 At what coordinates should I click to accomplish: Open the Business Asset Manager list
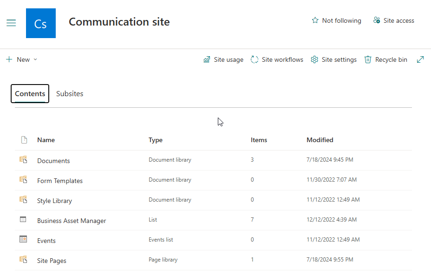point(72,221)
